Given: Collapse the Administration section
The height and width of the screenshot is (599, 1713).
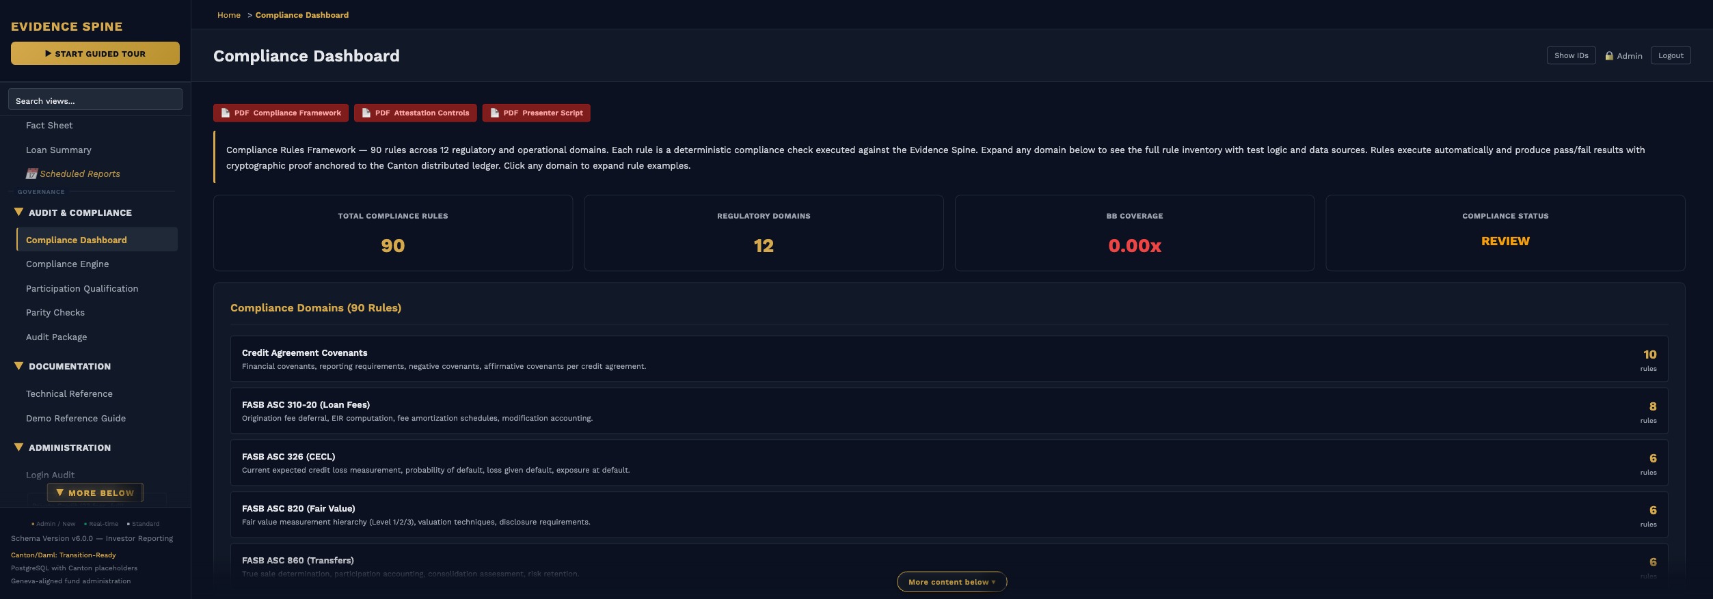Looking at the screenshot, I should 19,447.
